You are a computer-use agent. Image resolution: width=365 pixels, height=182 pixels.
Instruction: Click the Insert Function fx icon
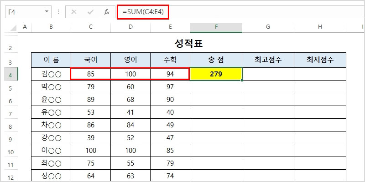[107, 12]
